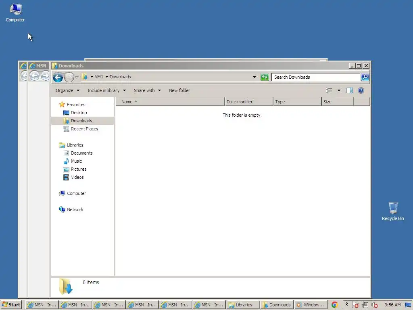Refresh the Downloads folder view
Image resolution: width=413 pixels, height=310 pixels.
pos(265,77)
